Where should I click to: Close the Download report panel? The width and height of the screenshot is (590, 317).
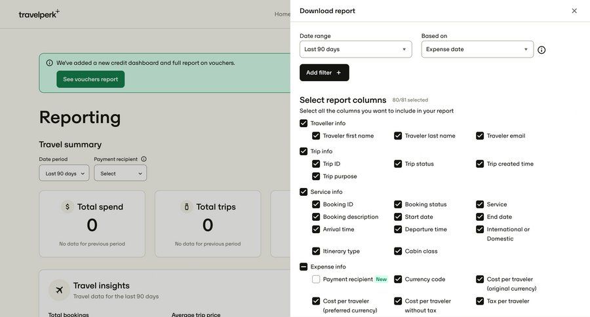(x=574, y=11)
